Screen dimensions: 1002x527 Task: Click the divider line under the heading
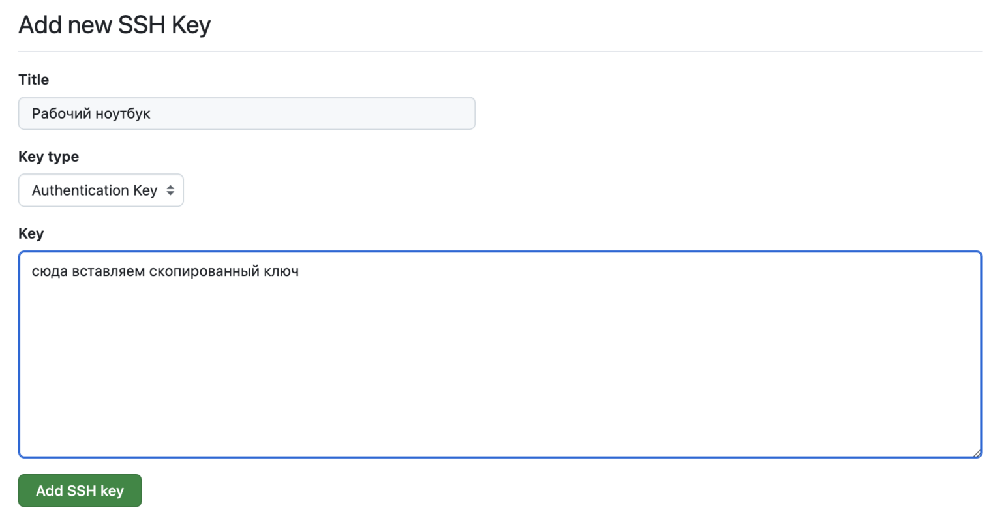point(500,51)
